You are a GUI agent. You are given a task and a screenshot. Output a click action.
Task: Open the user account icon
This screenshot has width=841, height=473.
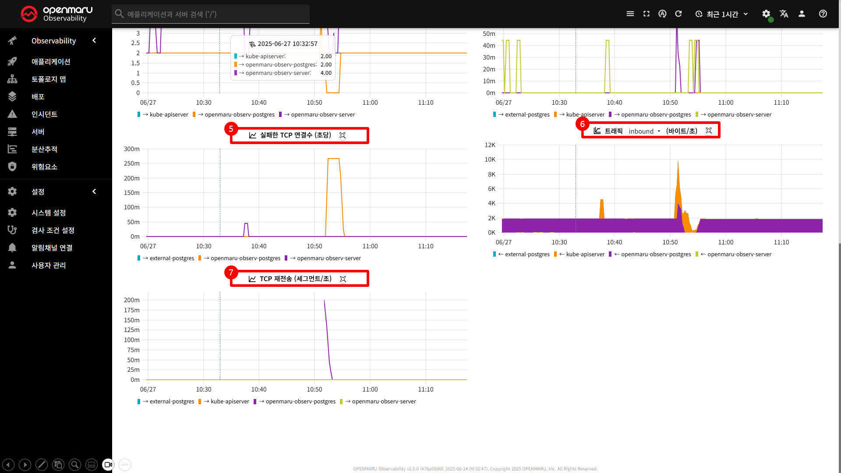(x=802, y=14)
